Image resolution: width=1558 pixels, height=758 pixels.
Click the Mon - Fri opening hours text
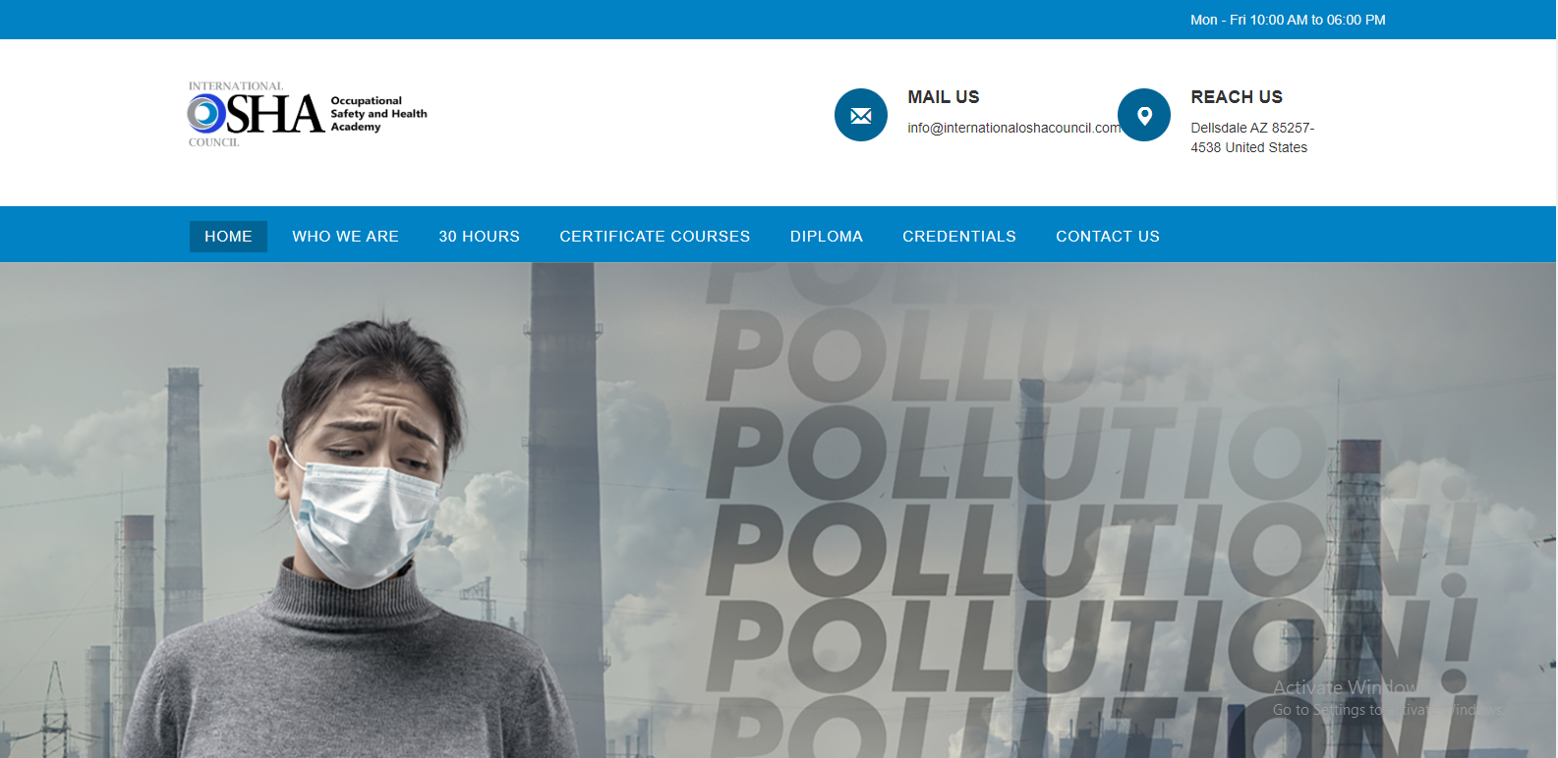(1288, 20)
